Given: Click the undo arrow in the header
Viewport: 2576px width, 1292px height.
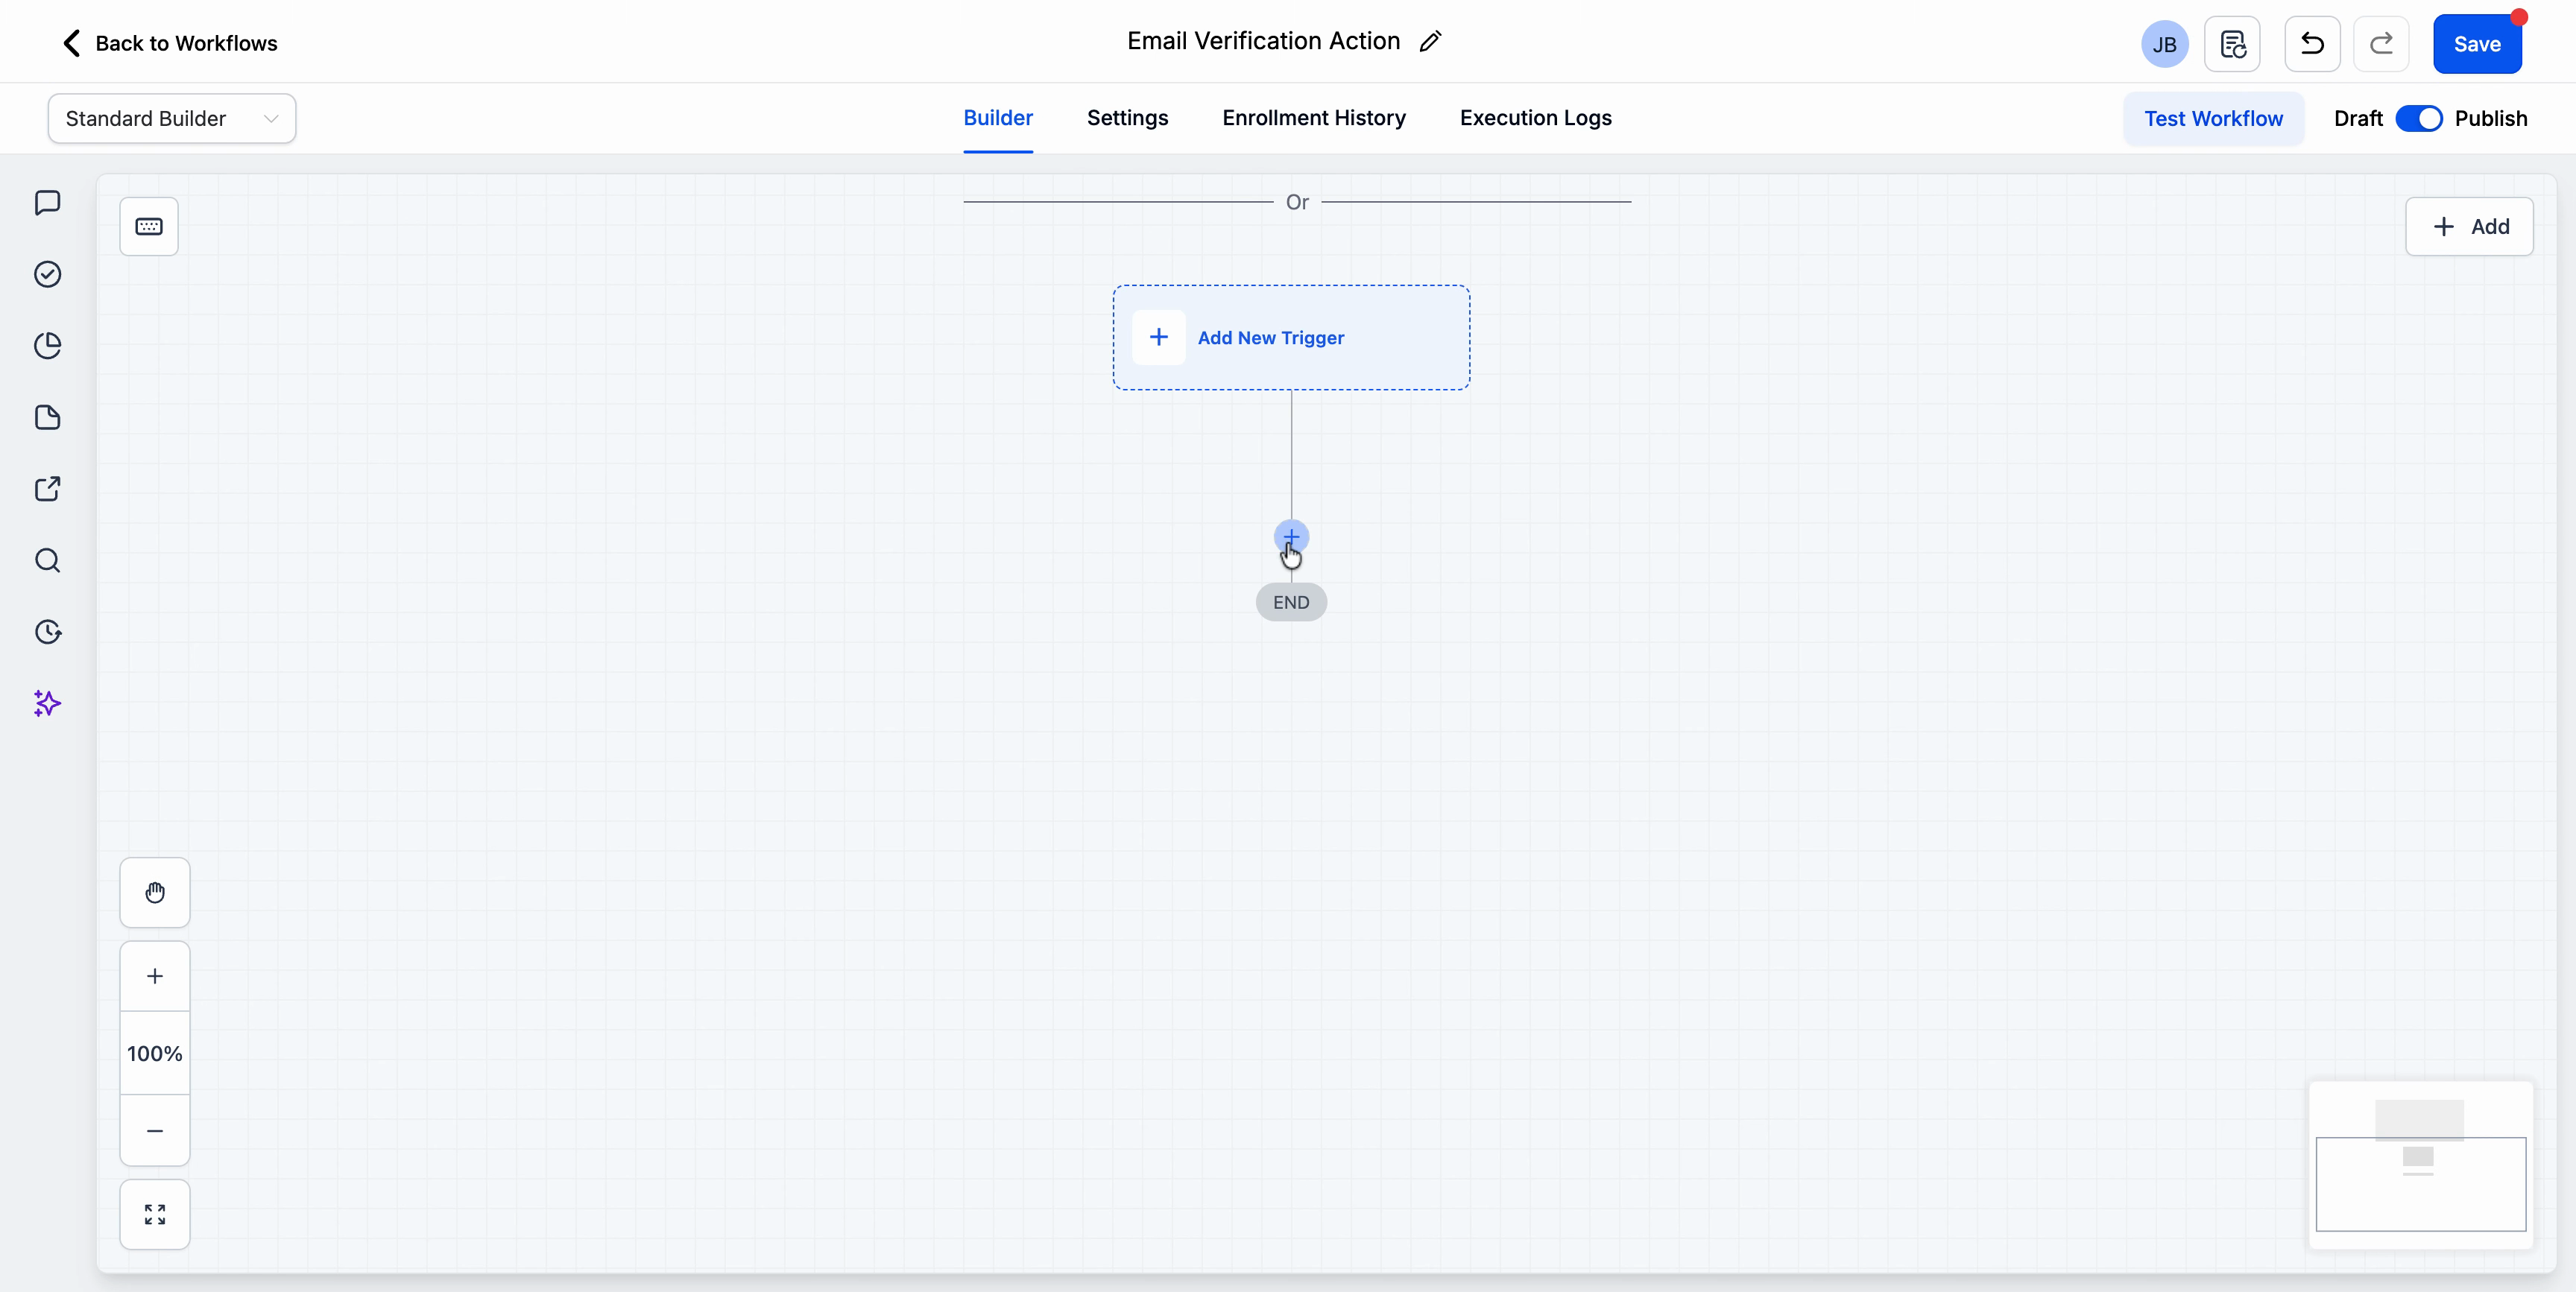Looking at the screenshot, I should coord(2312,44).
